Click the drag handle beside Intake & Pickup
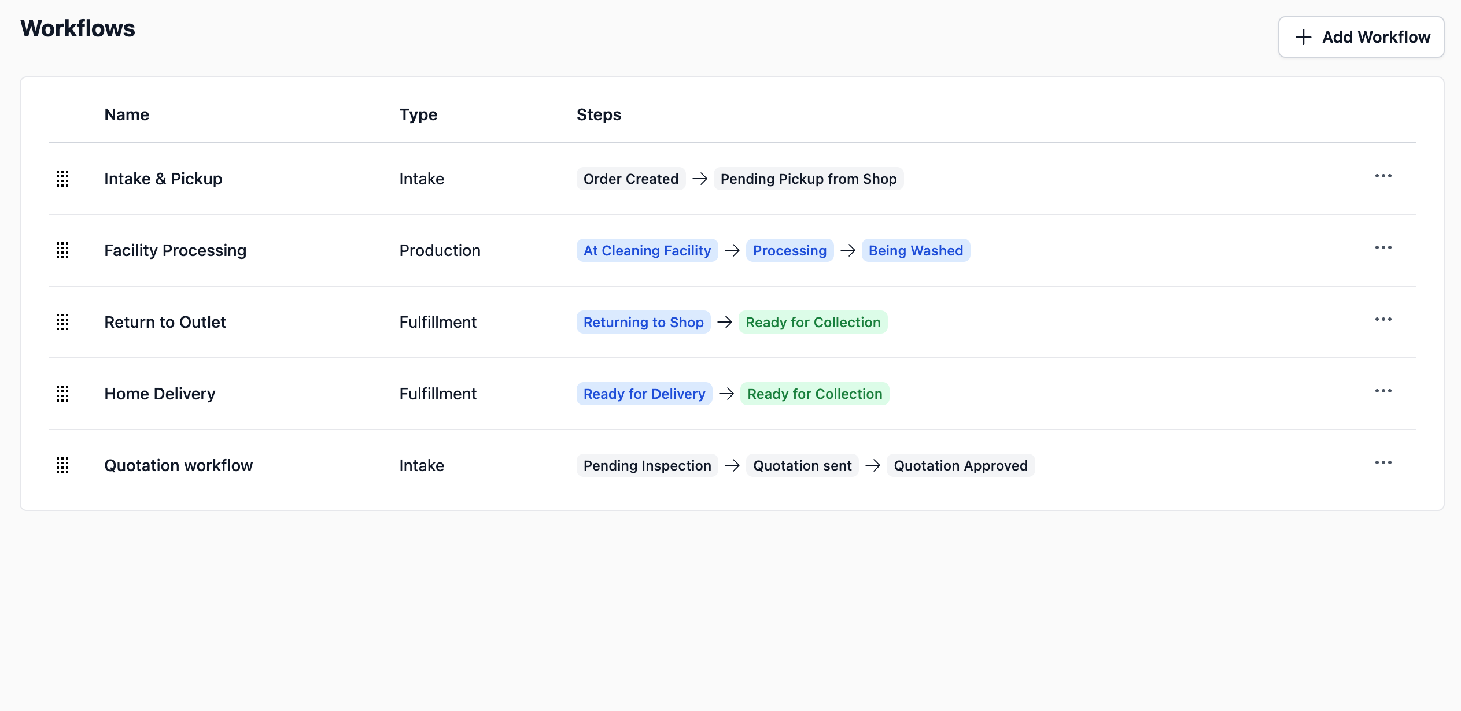The height and width of the screenshot is (711, 1461). pos(62,179)
